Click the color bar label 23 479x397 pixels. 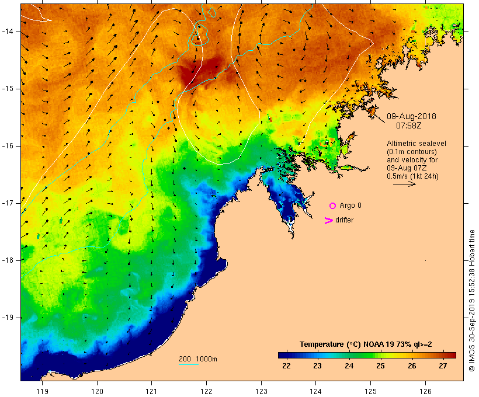tap(317, 366)
